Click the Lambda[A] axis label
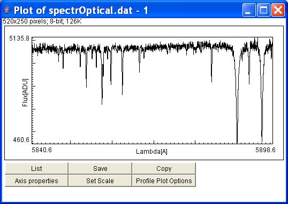 (151, 152)
